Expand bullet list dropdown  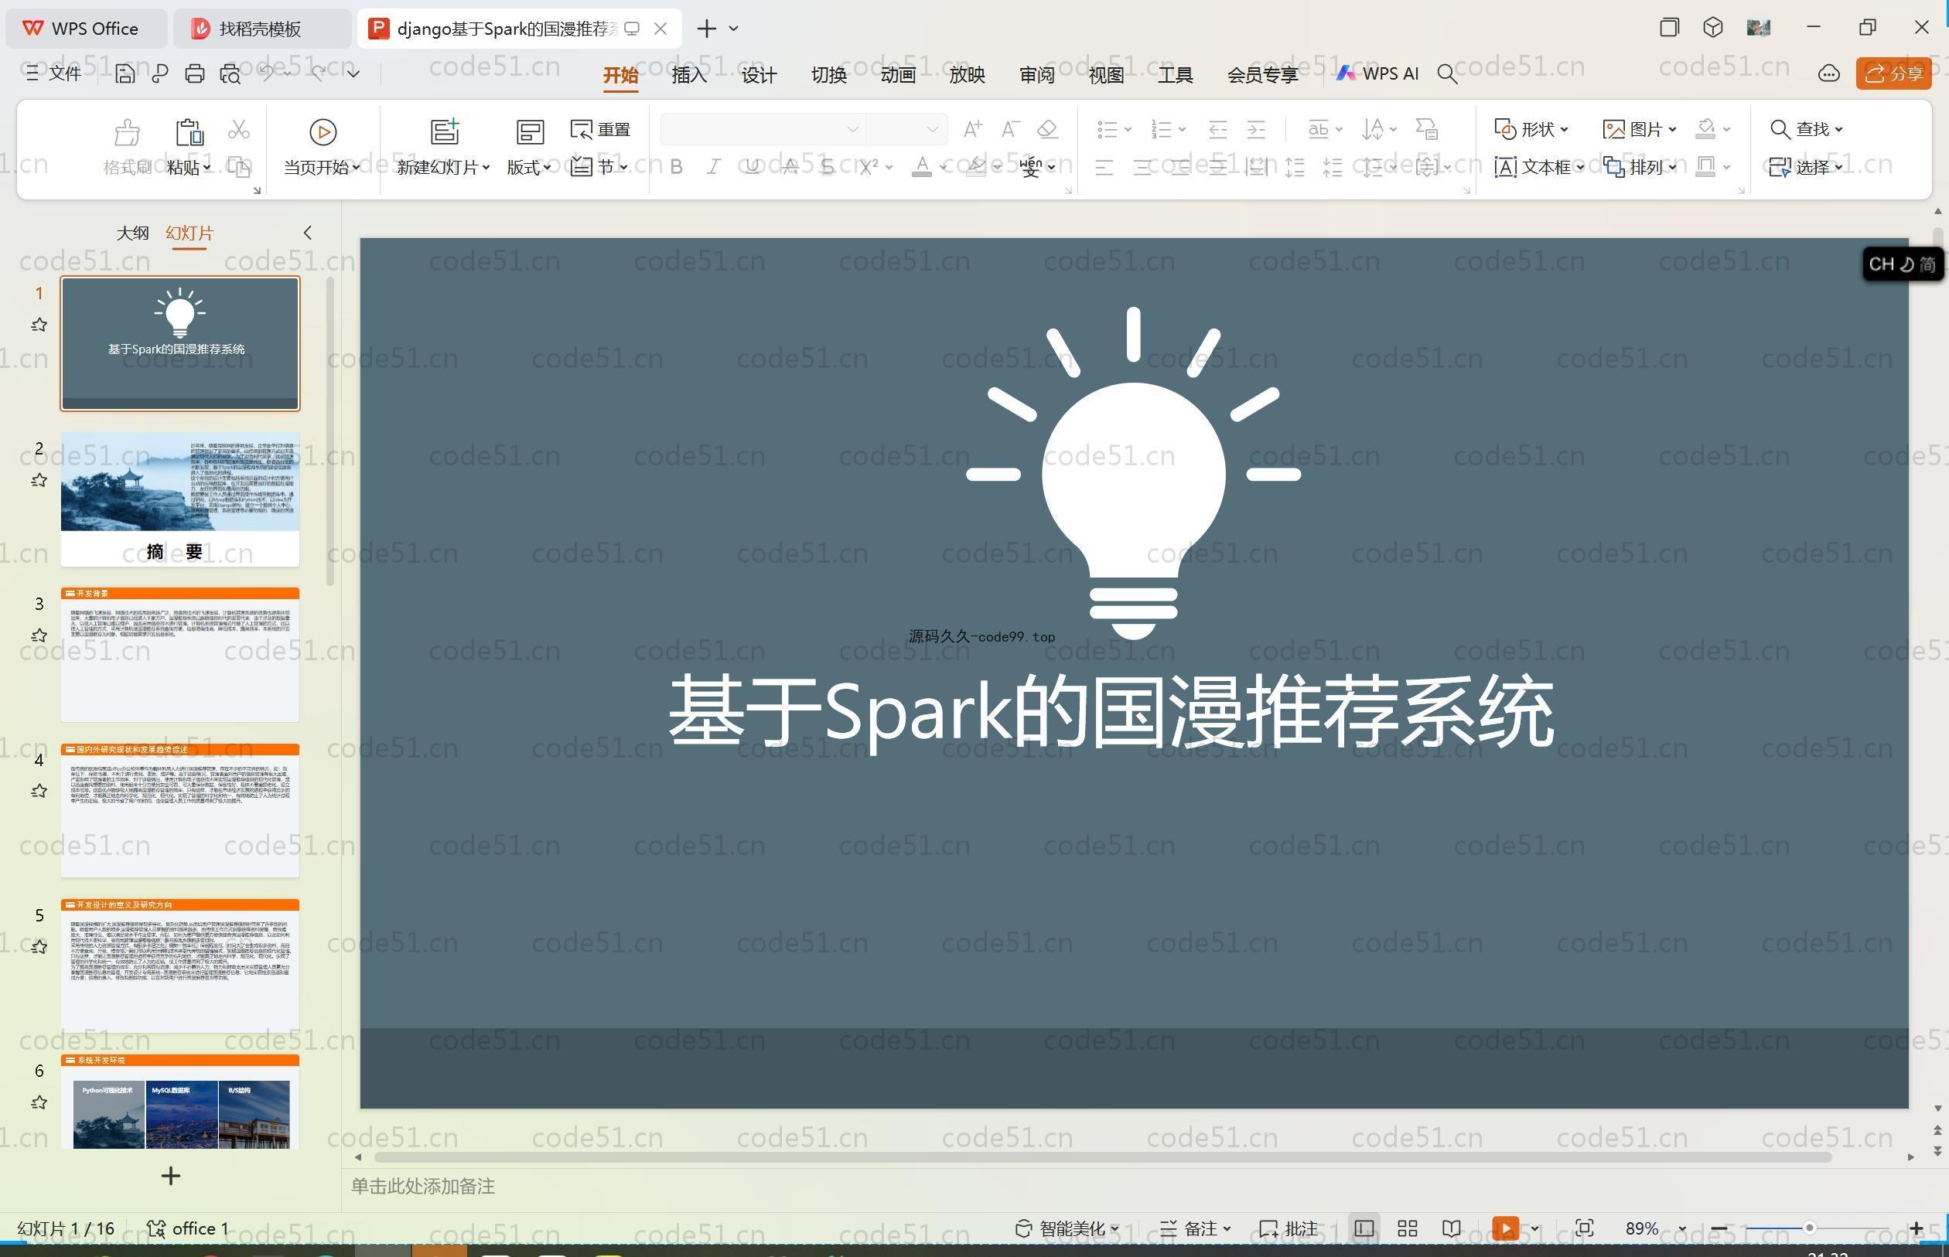1128,129
